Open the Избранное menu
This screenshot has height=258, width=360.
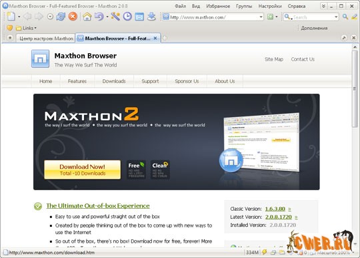point(218,6)
